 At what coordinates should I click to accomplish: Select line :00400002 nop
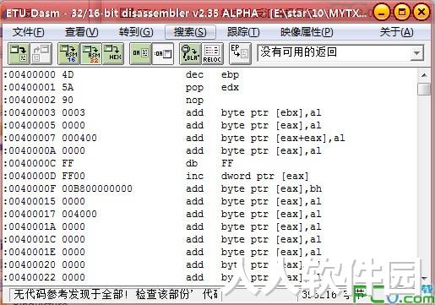(209, 101)
